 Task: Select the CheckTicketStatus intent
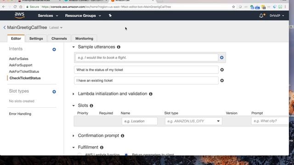click(x=25, y=78)
